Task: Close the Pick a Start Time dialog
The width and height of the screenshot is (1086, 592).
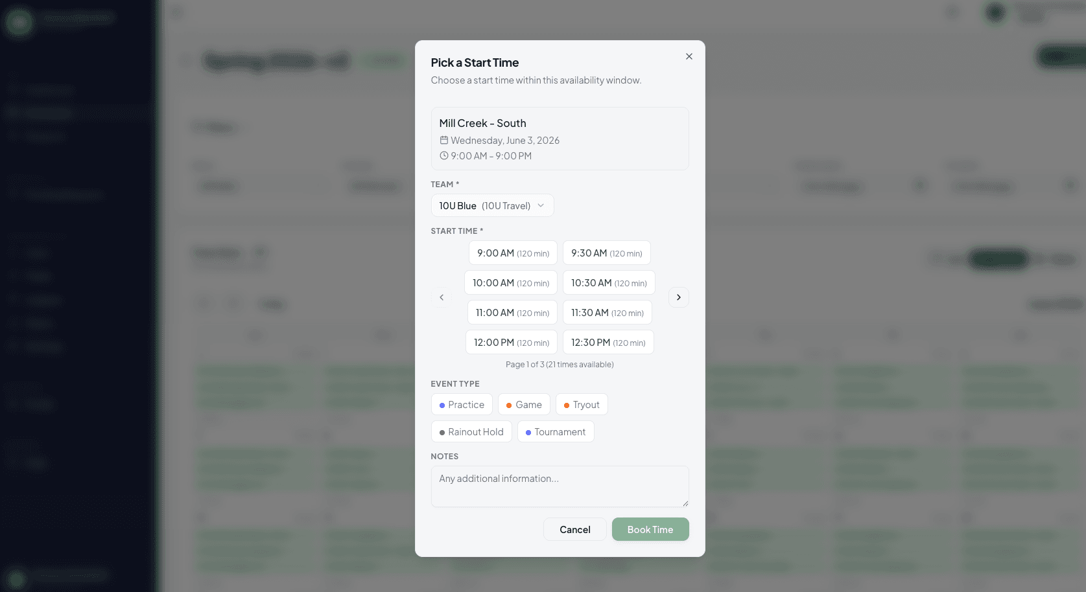Action: (689, 56)
